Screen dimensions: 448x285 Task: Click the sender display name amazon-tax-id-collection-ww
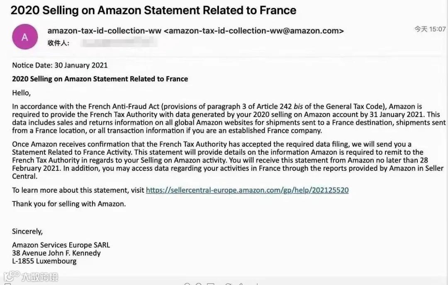coord(104,31)
